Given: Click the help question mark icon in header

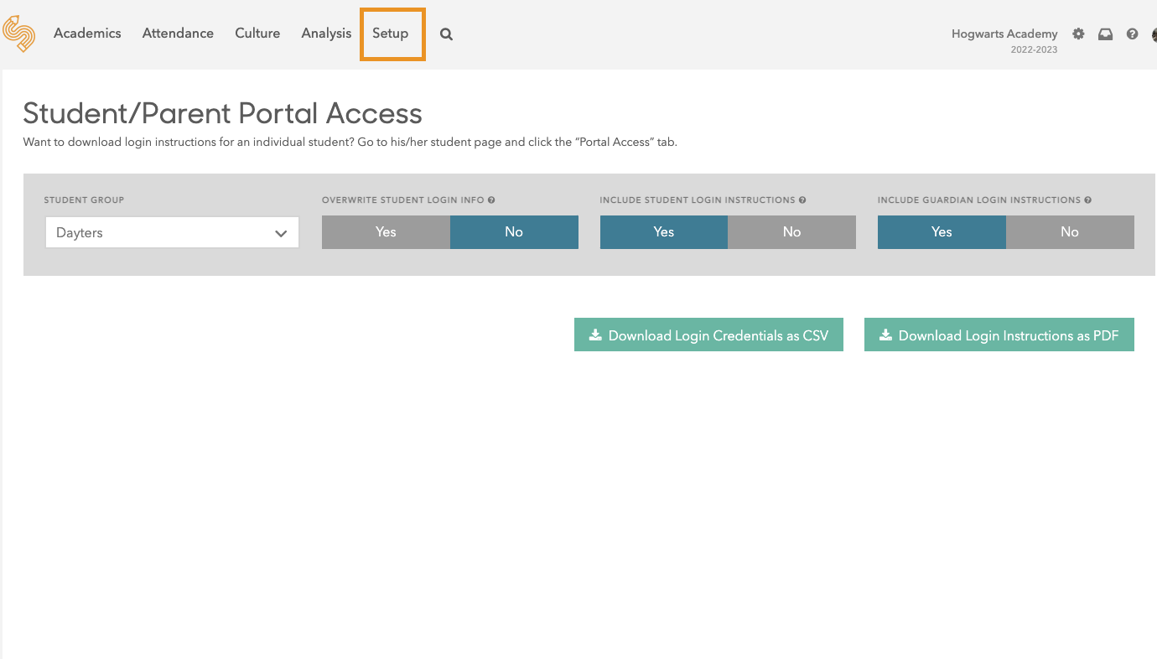Looking at the screenshot, I should [1132, 34].
